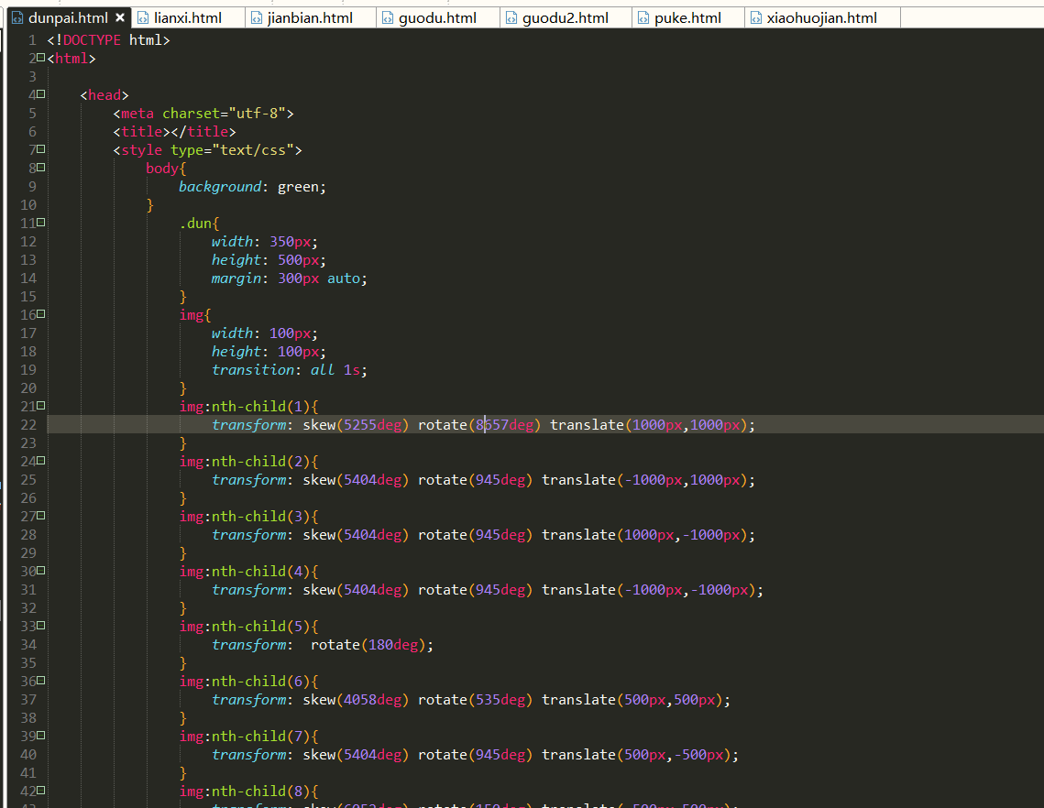This screenshot has height=808, width=1044.
Task: Collapse the nth-child(8) fold on line 42
Action: 40,790
